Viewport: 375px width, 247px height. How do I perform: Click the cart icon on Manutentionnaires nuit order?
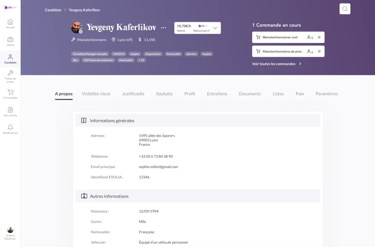point(258,37)
